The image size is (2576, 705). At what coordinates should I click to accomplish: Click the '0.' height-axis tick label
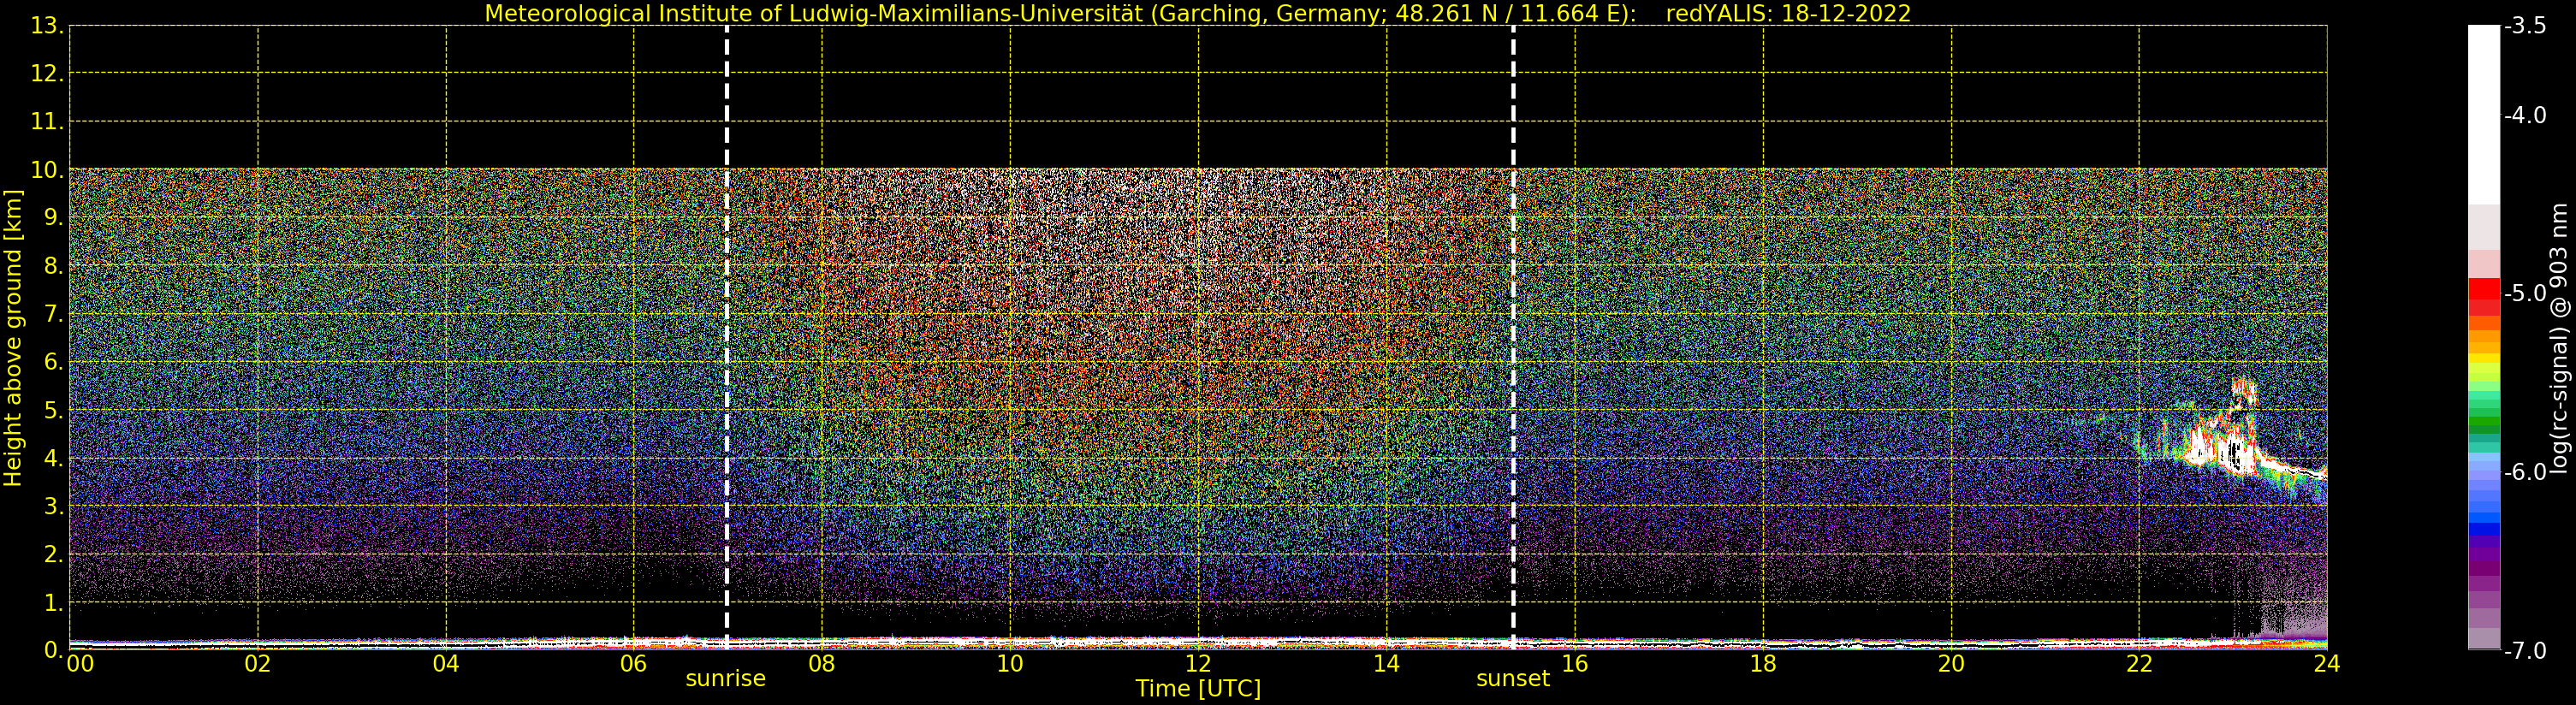pyautogui.click(x=53, y=650)
